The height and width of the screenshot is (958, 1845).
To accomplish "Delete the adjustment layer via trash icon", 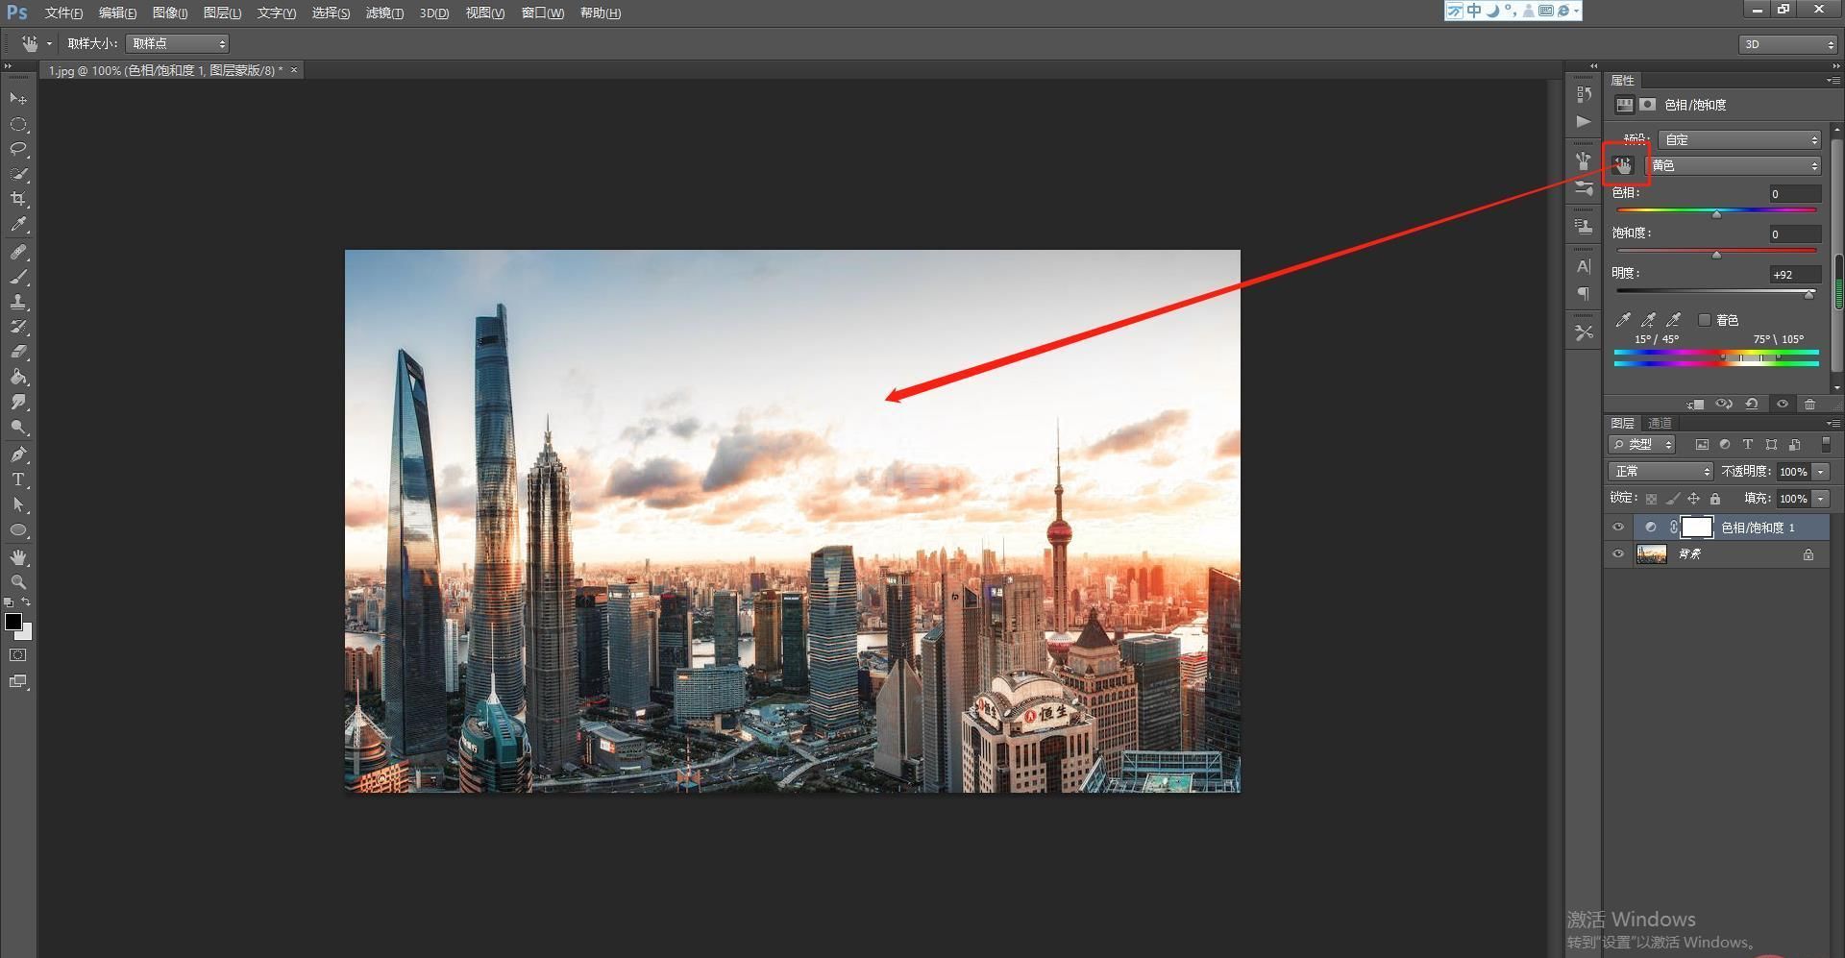I will pyautogui.click(x=1809, y=405).
